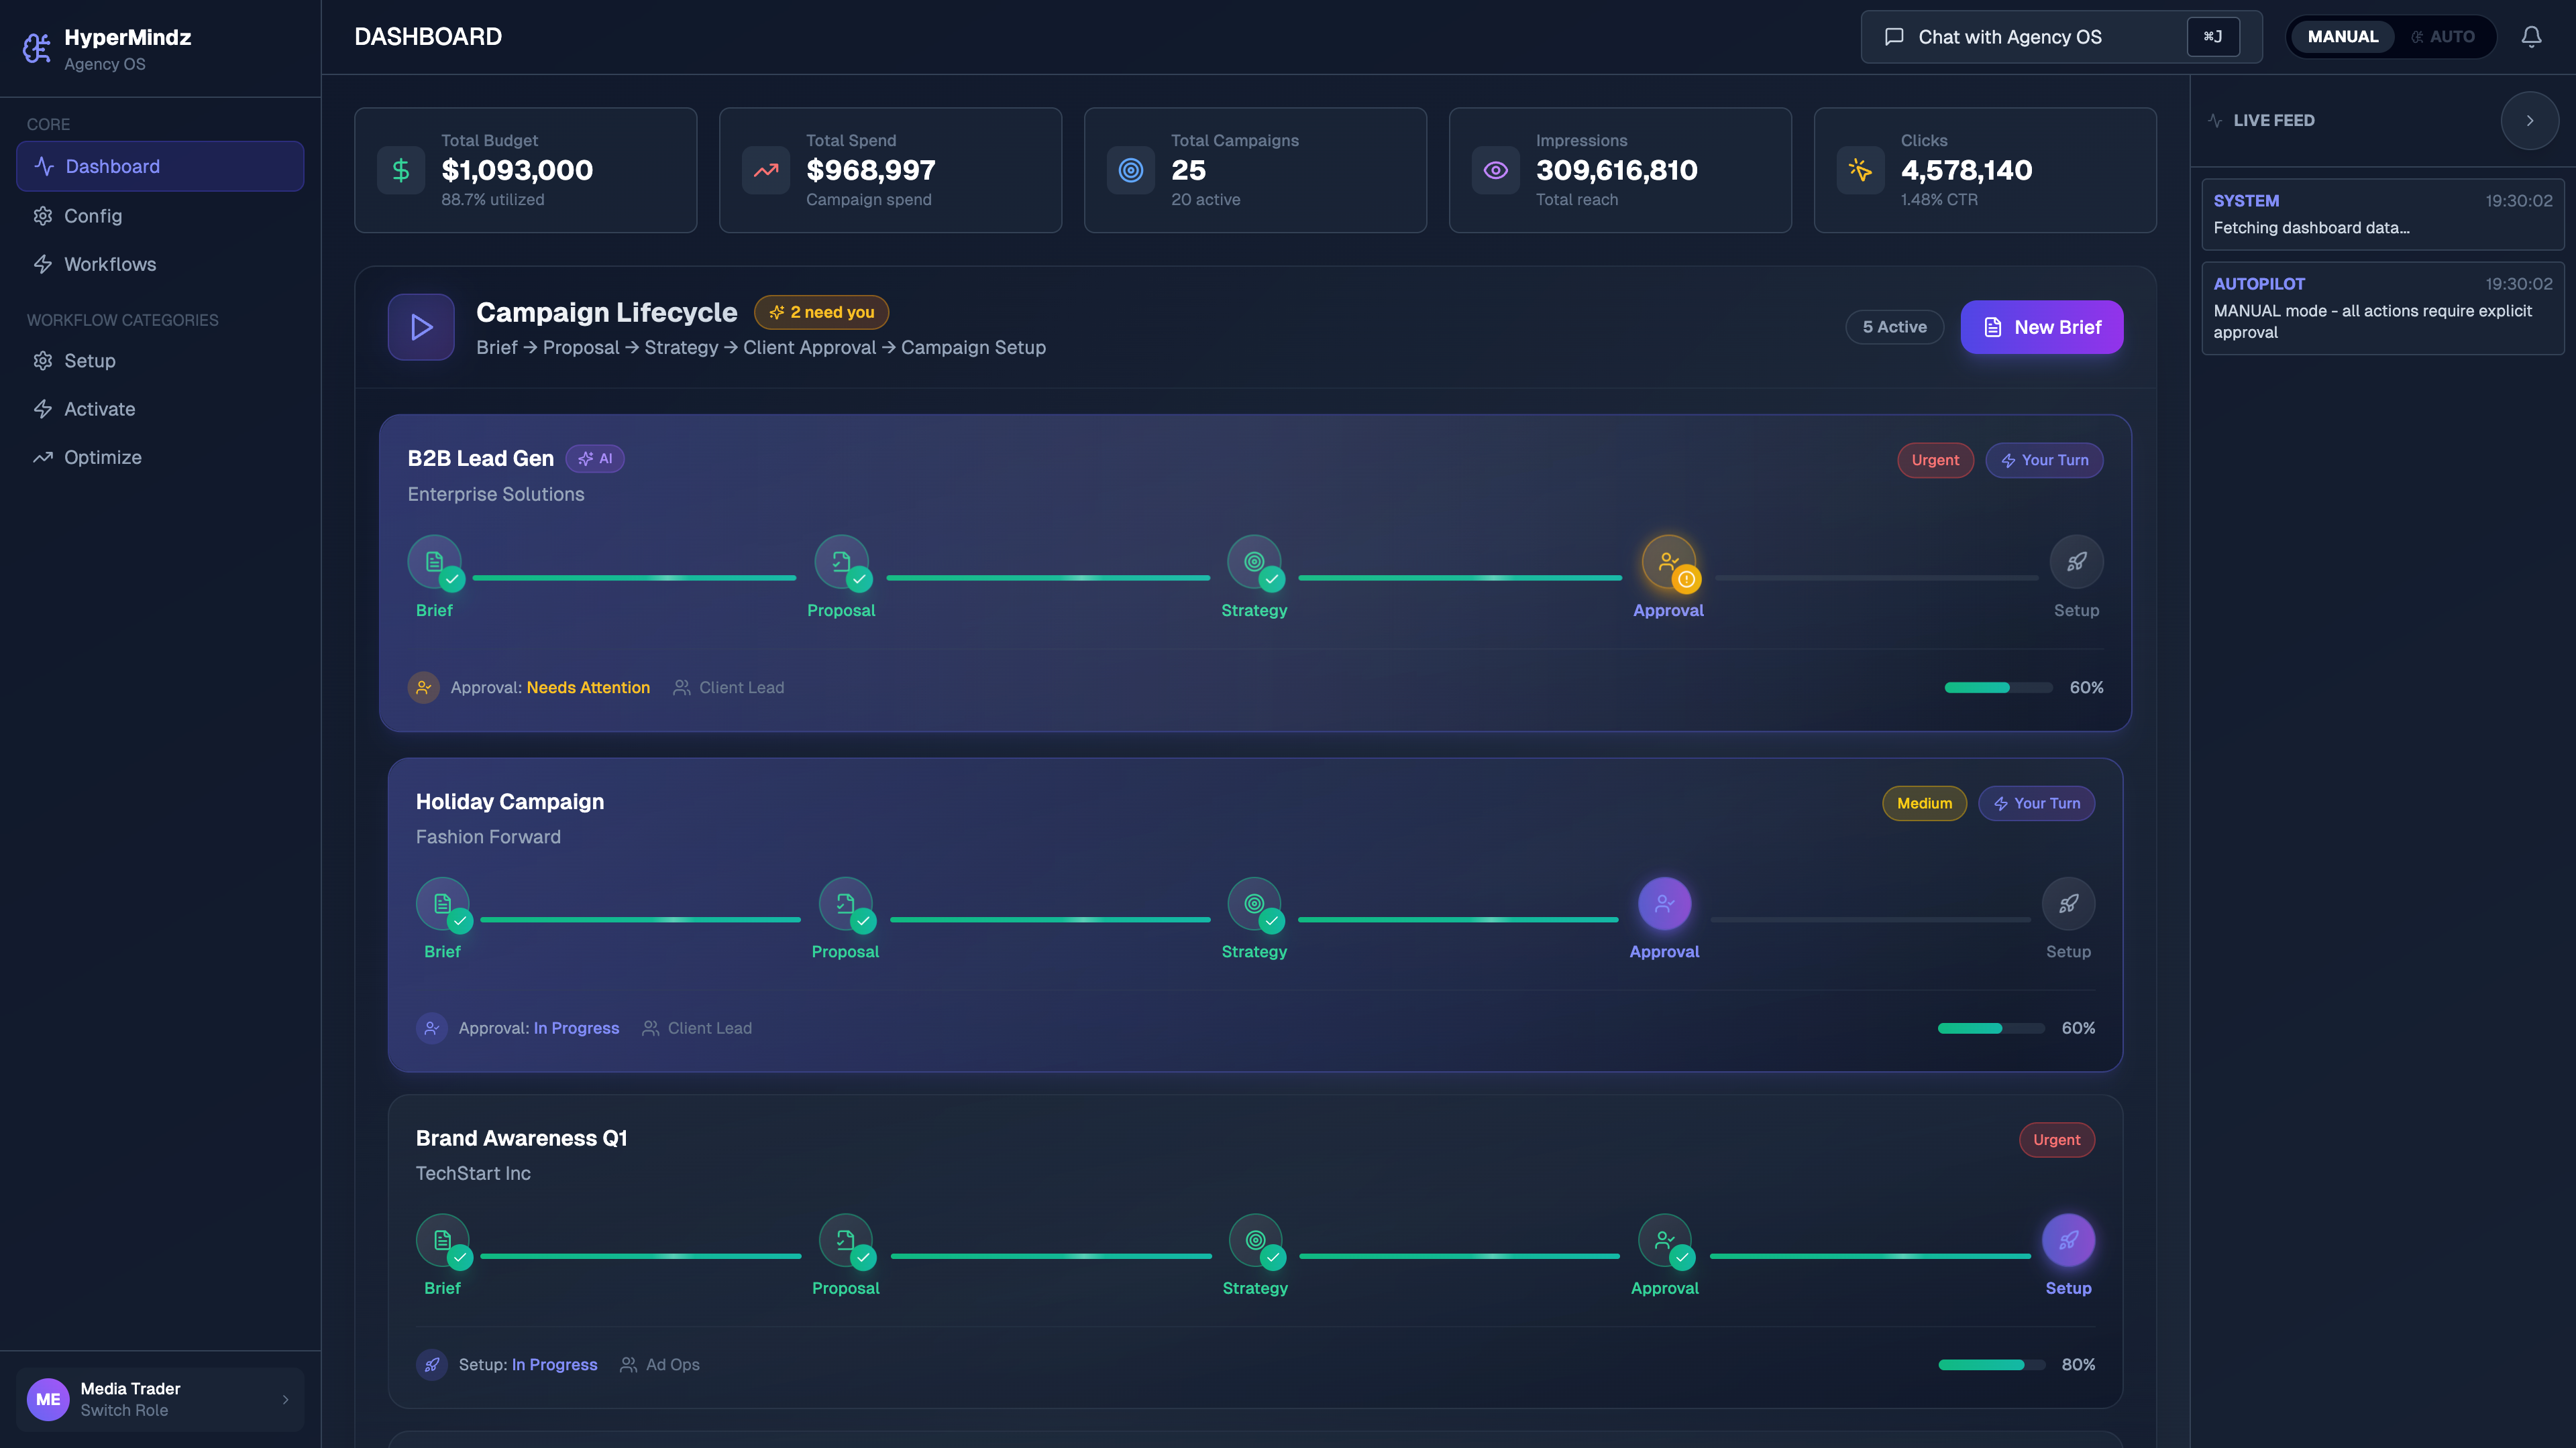Switch to AUTO mode

click(2446, 36)
